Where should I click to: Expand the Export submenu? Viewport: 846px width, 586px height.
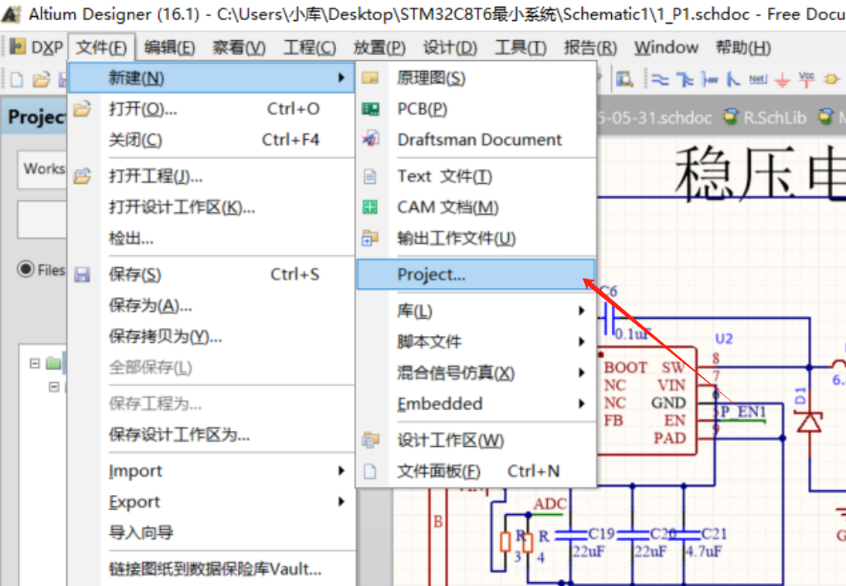[341, 502]
